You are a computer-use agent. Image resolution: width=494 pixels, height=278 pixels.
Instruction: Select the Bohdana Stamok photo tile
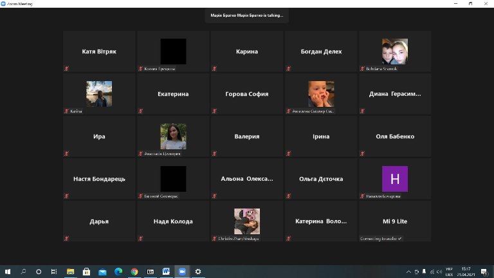(x=395, y=51)
